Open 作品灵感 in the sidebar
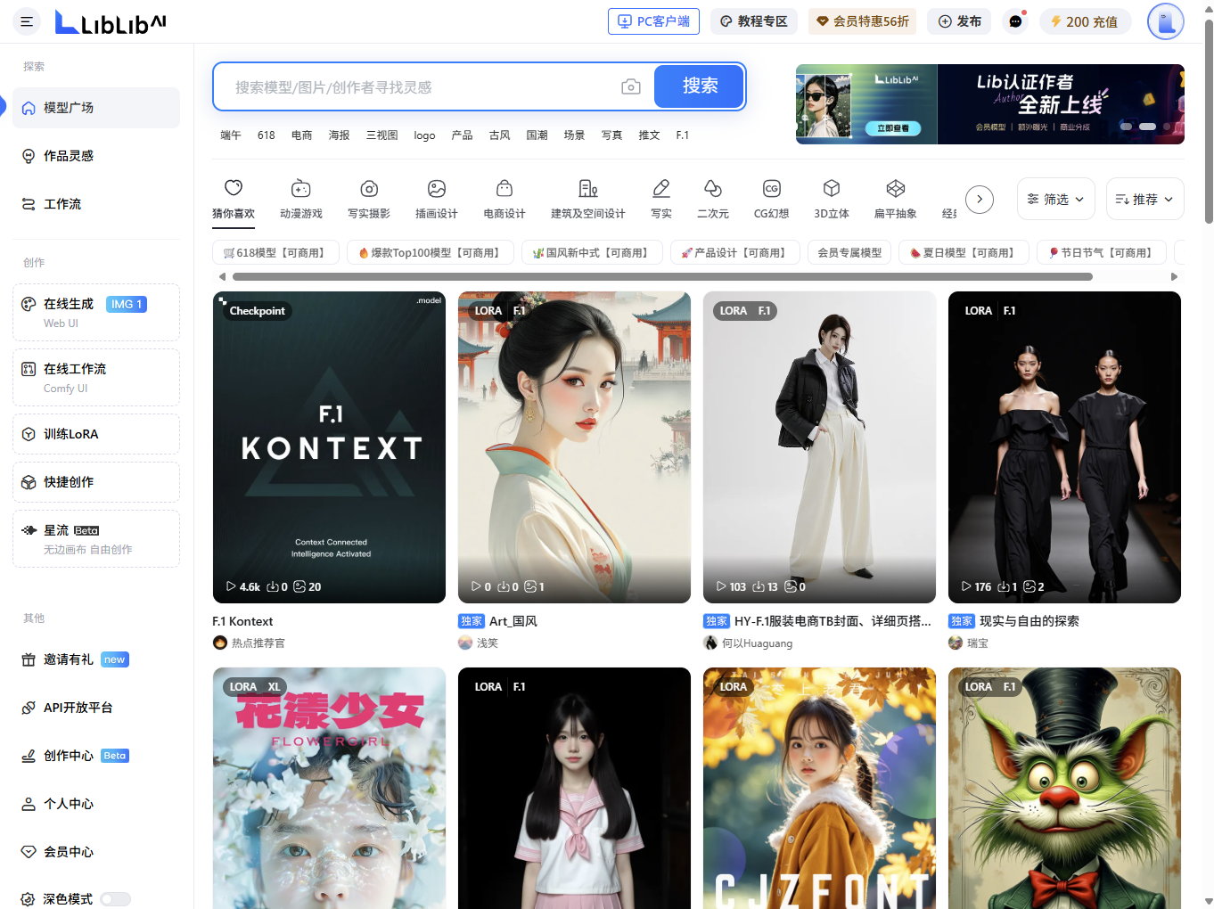The image size is (1214, 909). (x=69, y=156)
